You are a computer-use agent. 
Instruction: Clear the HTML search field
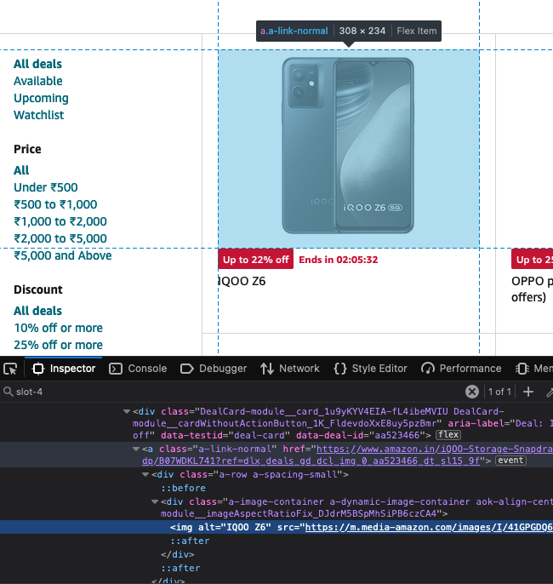coord(472,392)
